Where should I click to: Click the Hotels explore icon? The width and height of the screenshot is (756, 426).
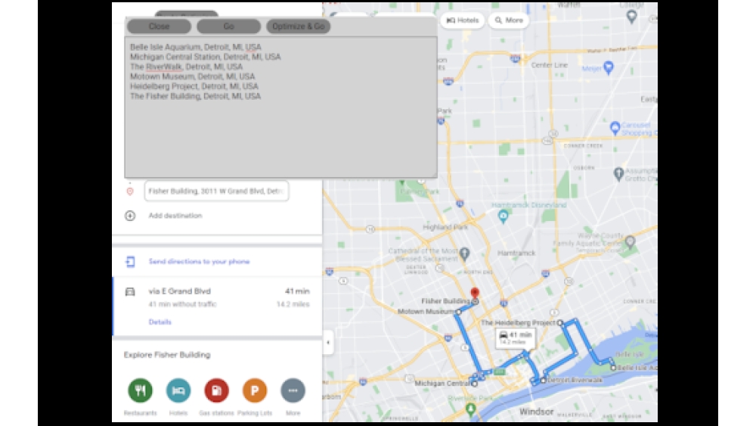click(178, 390)
